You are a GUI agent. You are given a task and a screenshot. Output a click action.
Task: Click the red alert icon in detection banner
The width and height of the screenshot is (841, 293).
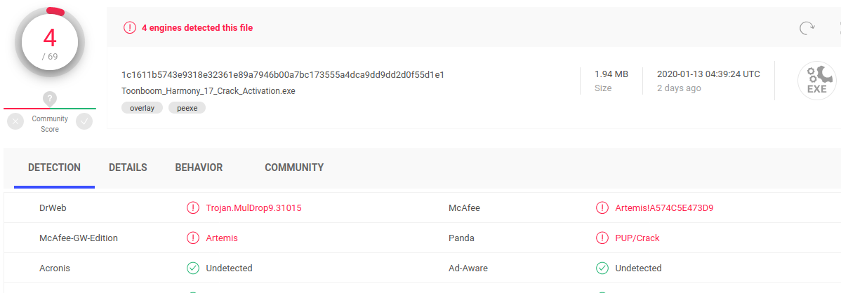point(130,28)
